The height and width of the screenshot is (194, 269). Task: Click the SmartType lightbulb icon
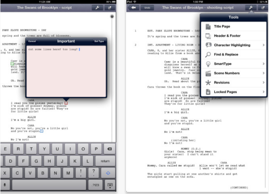point(208,64)
